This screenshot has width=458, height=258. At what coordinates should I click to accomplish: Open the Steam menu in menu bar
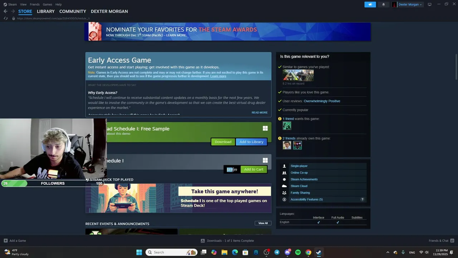click(x=10, y=4)
